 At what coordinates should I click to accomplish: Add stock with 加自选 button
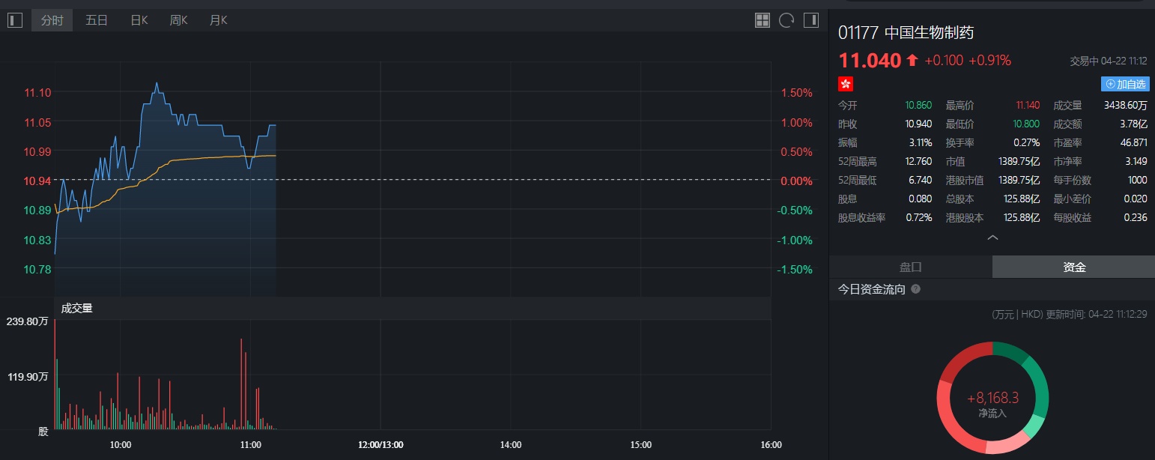[1125, 84]
